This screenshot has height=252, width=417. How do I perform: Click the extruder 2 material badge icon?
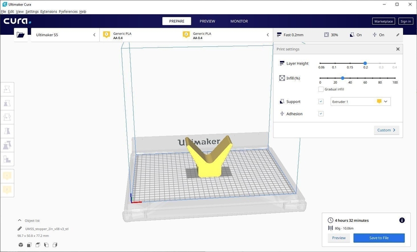coord(186,35)
